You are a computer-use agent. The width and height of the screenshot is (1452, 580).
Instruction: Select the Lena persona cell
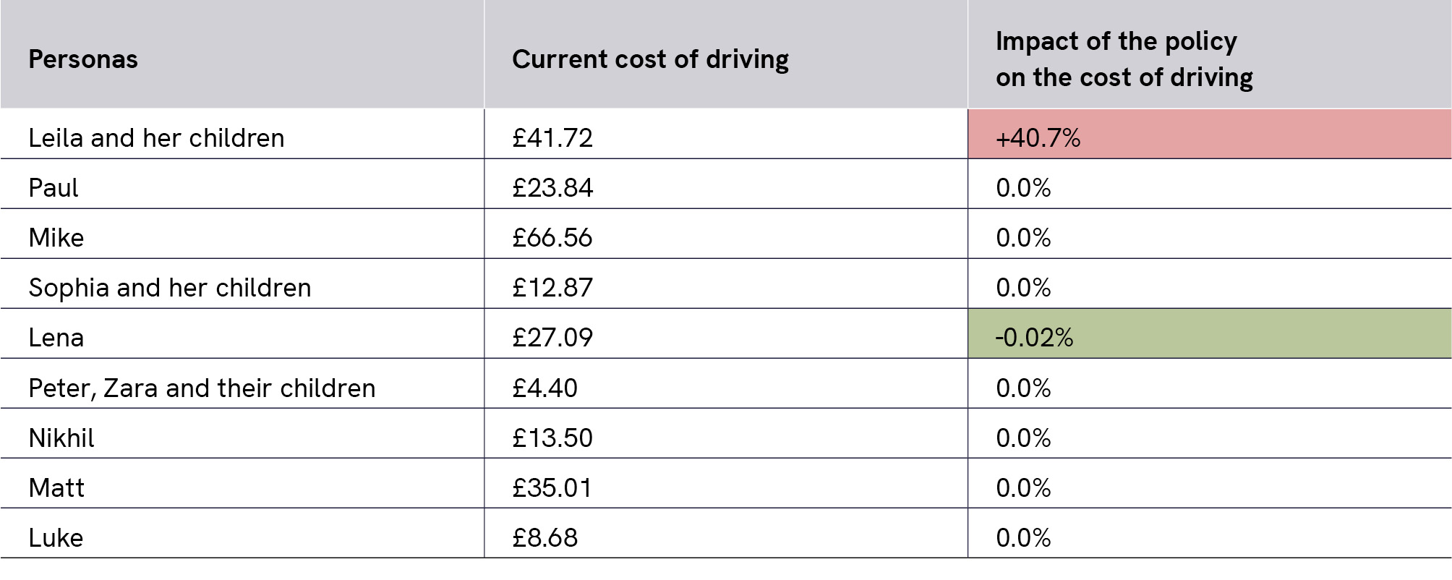click(x=56, y=337)
